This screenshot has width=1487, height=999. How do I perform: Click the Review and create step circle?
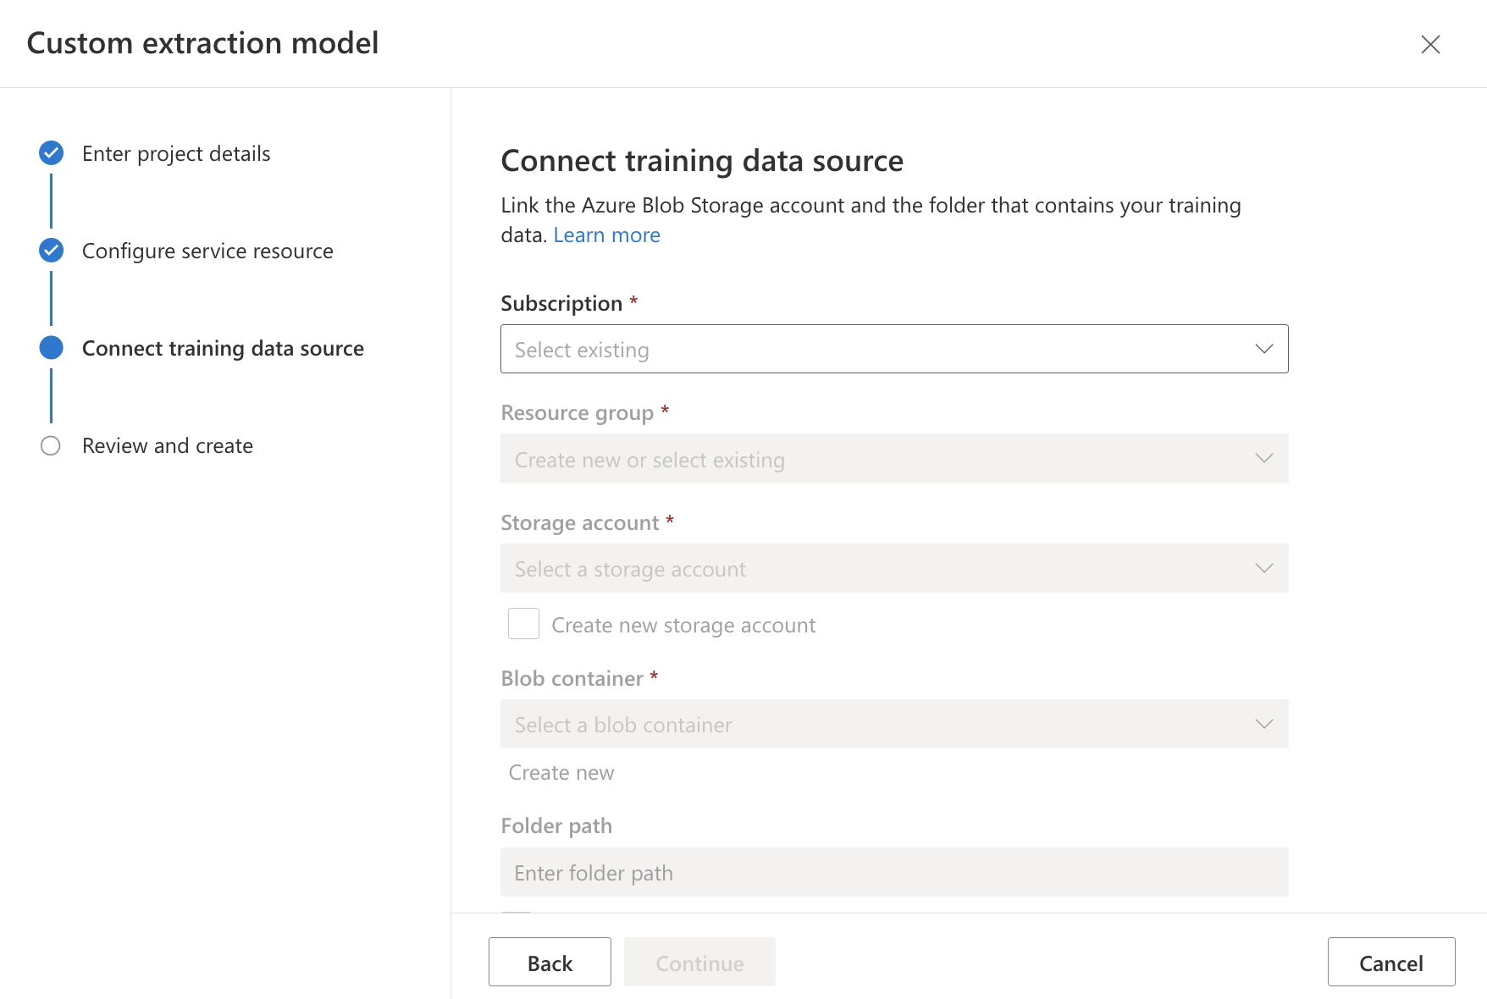[x=51, y=446]
